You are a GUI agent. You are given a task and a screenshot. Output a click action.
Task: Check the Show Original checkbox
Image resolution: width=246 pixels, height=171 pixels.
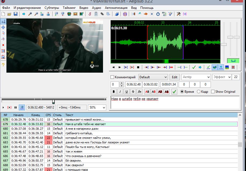(x=213, y=92)
